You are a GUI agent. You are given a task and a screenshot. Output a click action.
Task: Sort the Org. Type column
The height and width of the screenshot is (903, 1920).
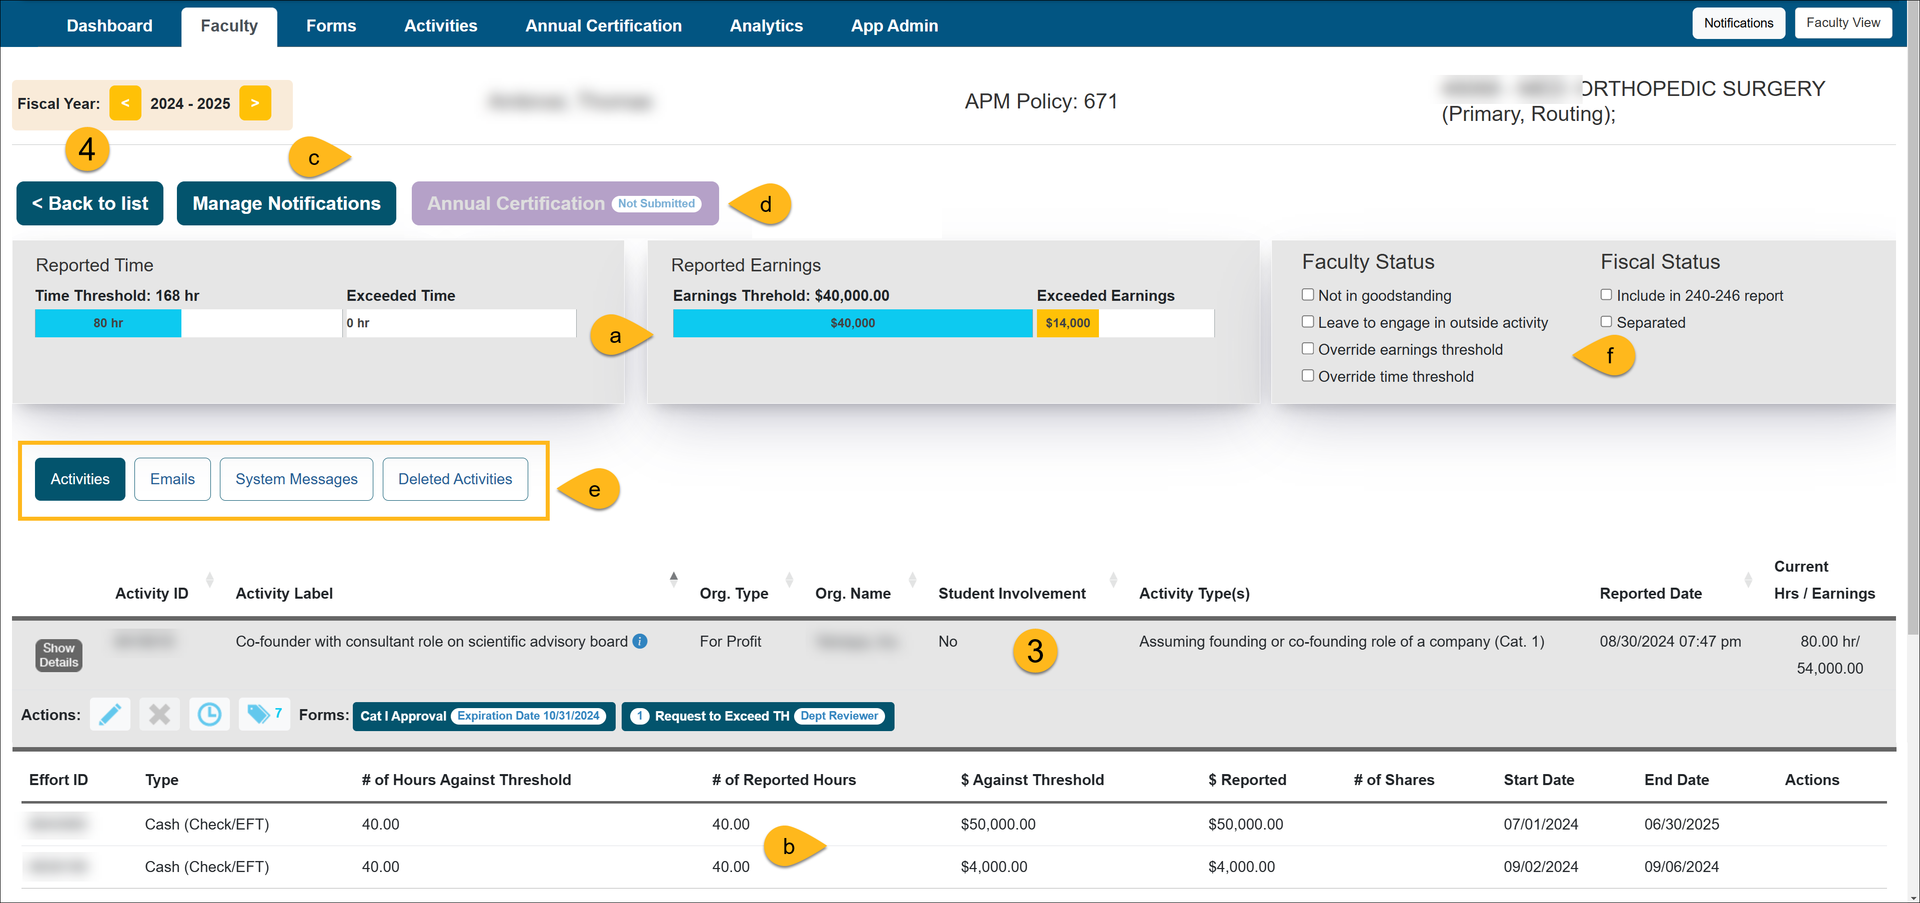[789, 580]
